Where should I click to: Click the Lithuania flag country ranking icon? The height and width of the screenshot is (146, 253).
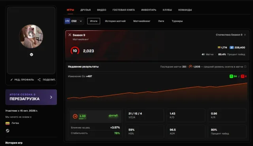pyautogui.click(x=219, y=47)
